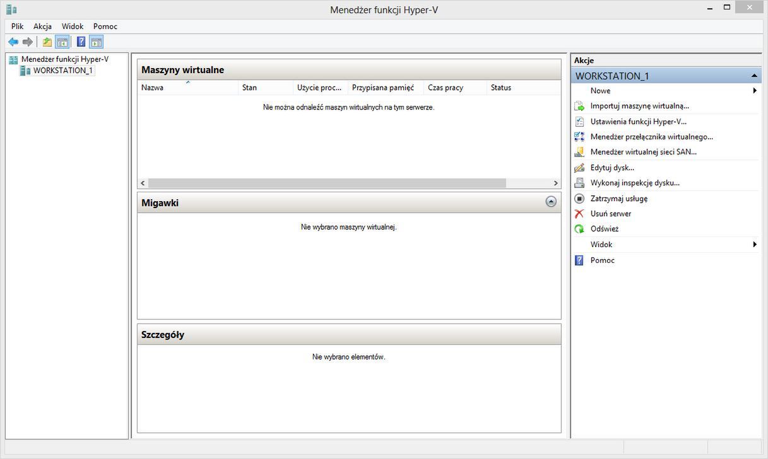Click 'Nie wybrano elementów.' text
Viewport: 768px width, 459px height.
point(349,357)
